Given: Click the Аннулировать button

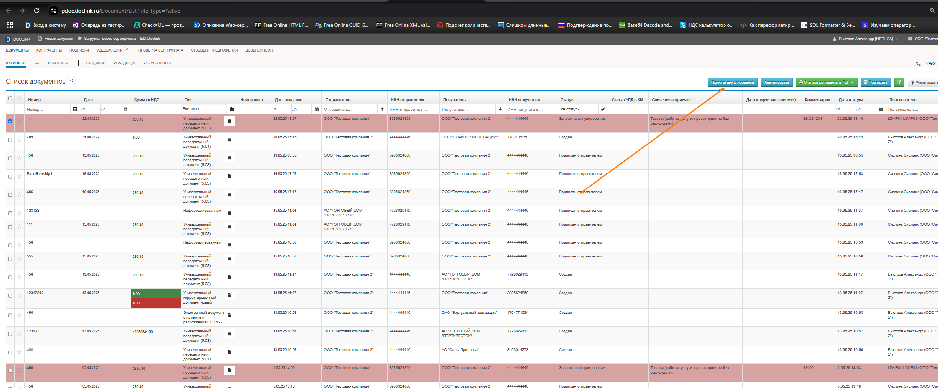Looking at the screenshot, I should pos(776,82).
